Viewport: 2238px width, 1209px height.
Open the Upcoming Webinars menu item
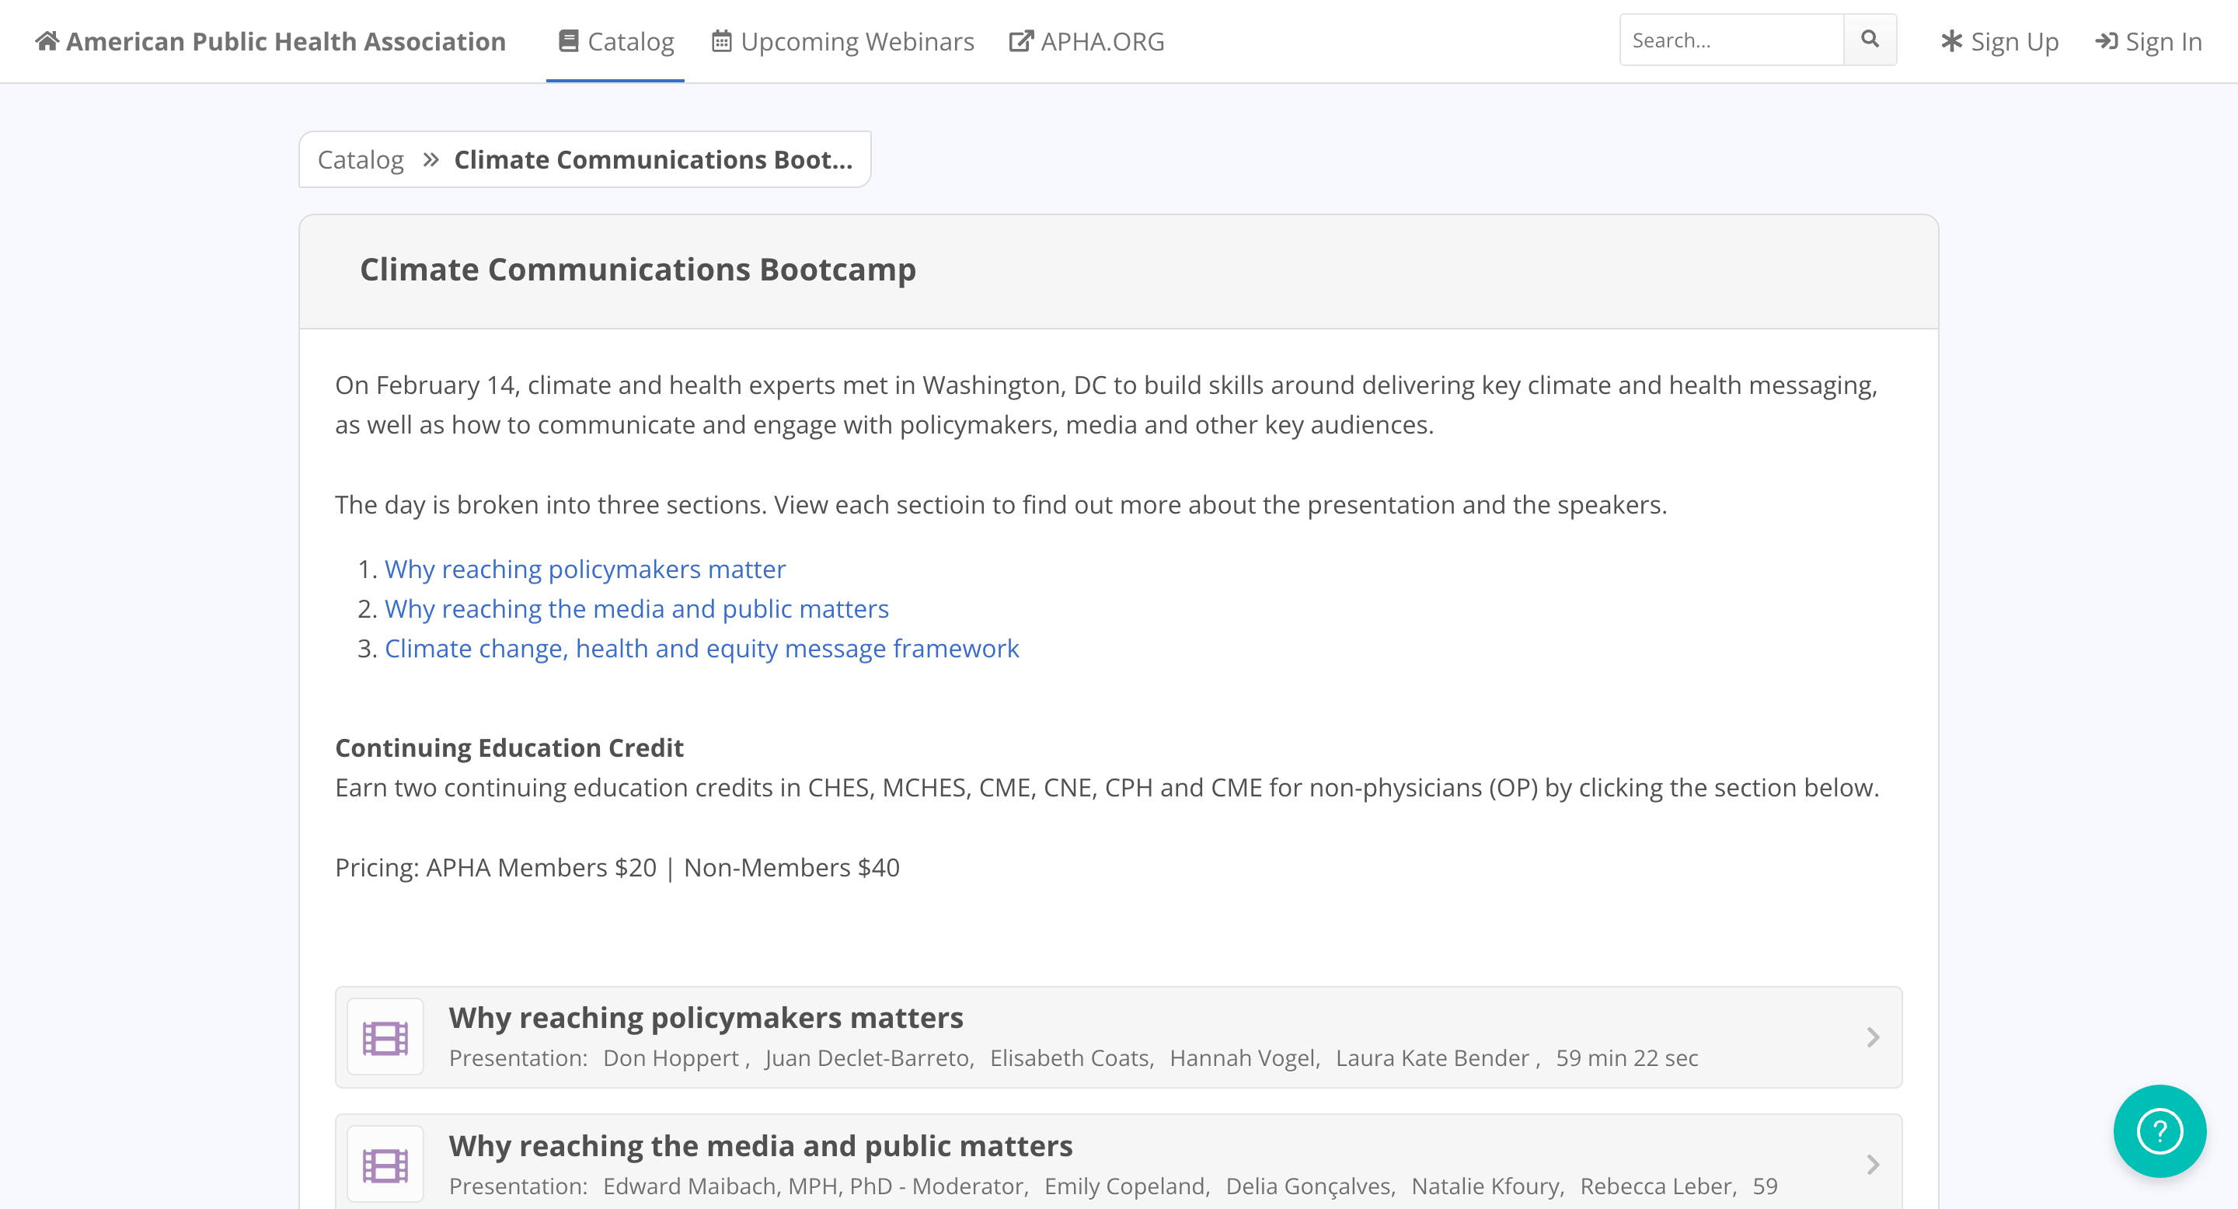pos(842,41)
